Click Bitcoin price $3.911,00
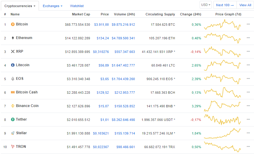The image size is (254, 154). click(x=101, y=25)
